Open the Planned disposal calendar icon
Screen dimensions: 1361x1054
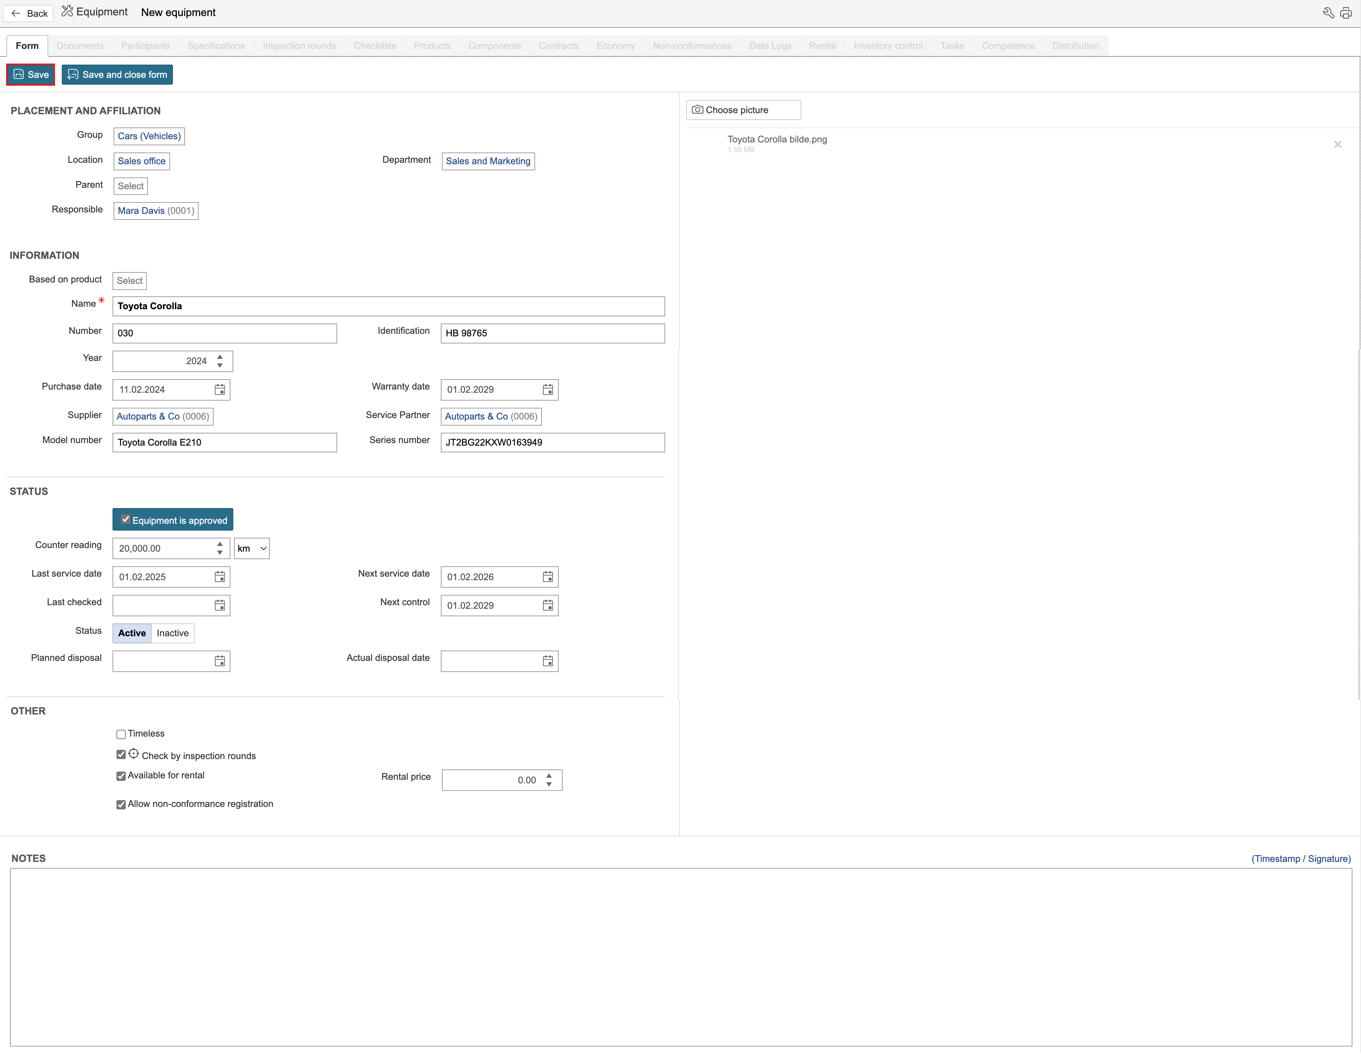(x=219, y=661)
